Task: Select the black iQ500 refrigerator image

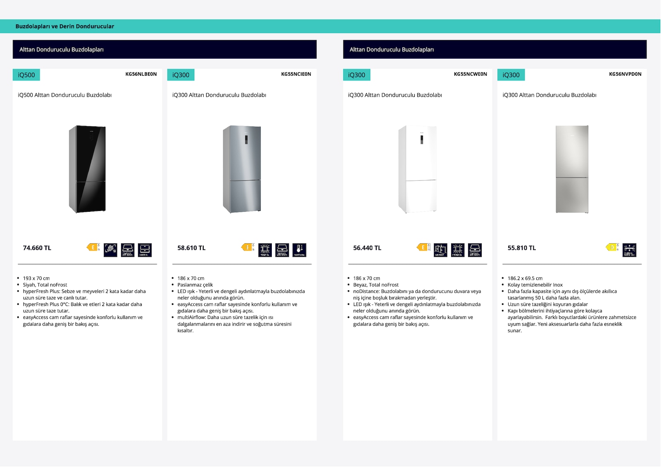Action: 87,169
